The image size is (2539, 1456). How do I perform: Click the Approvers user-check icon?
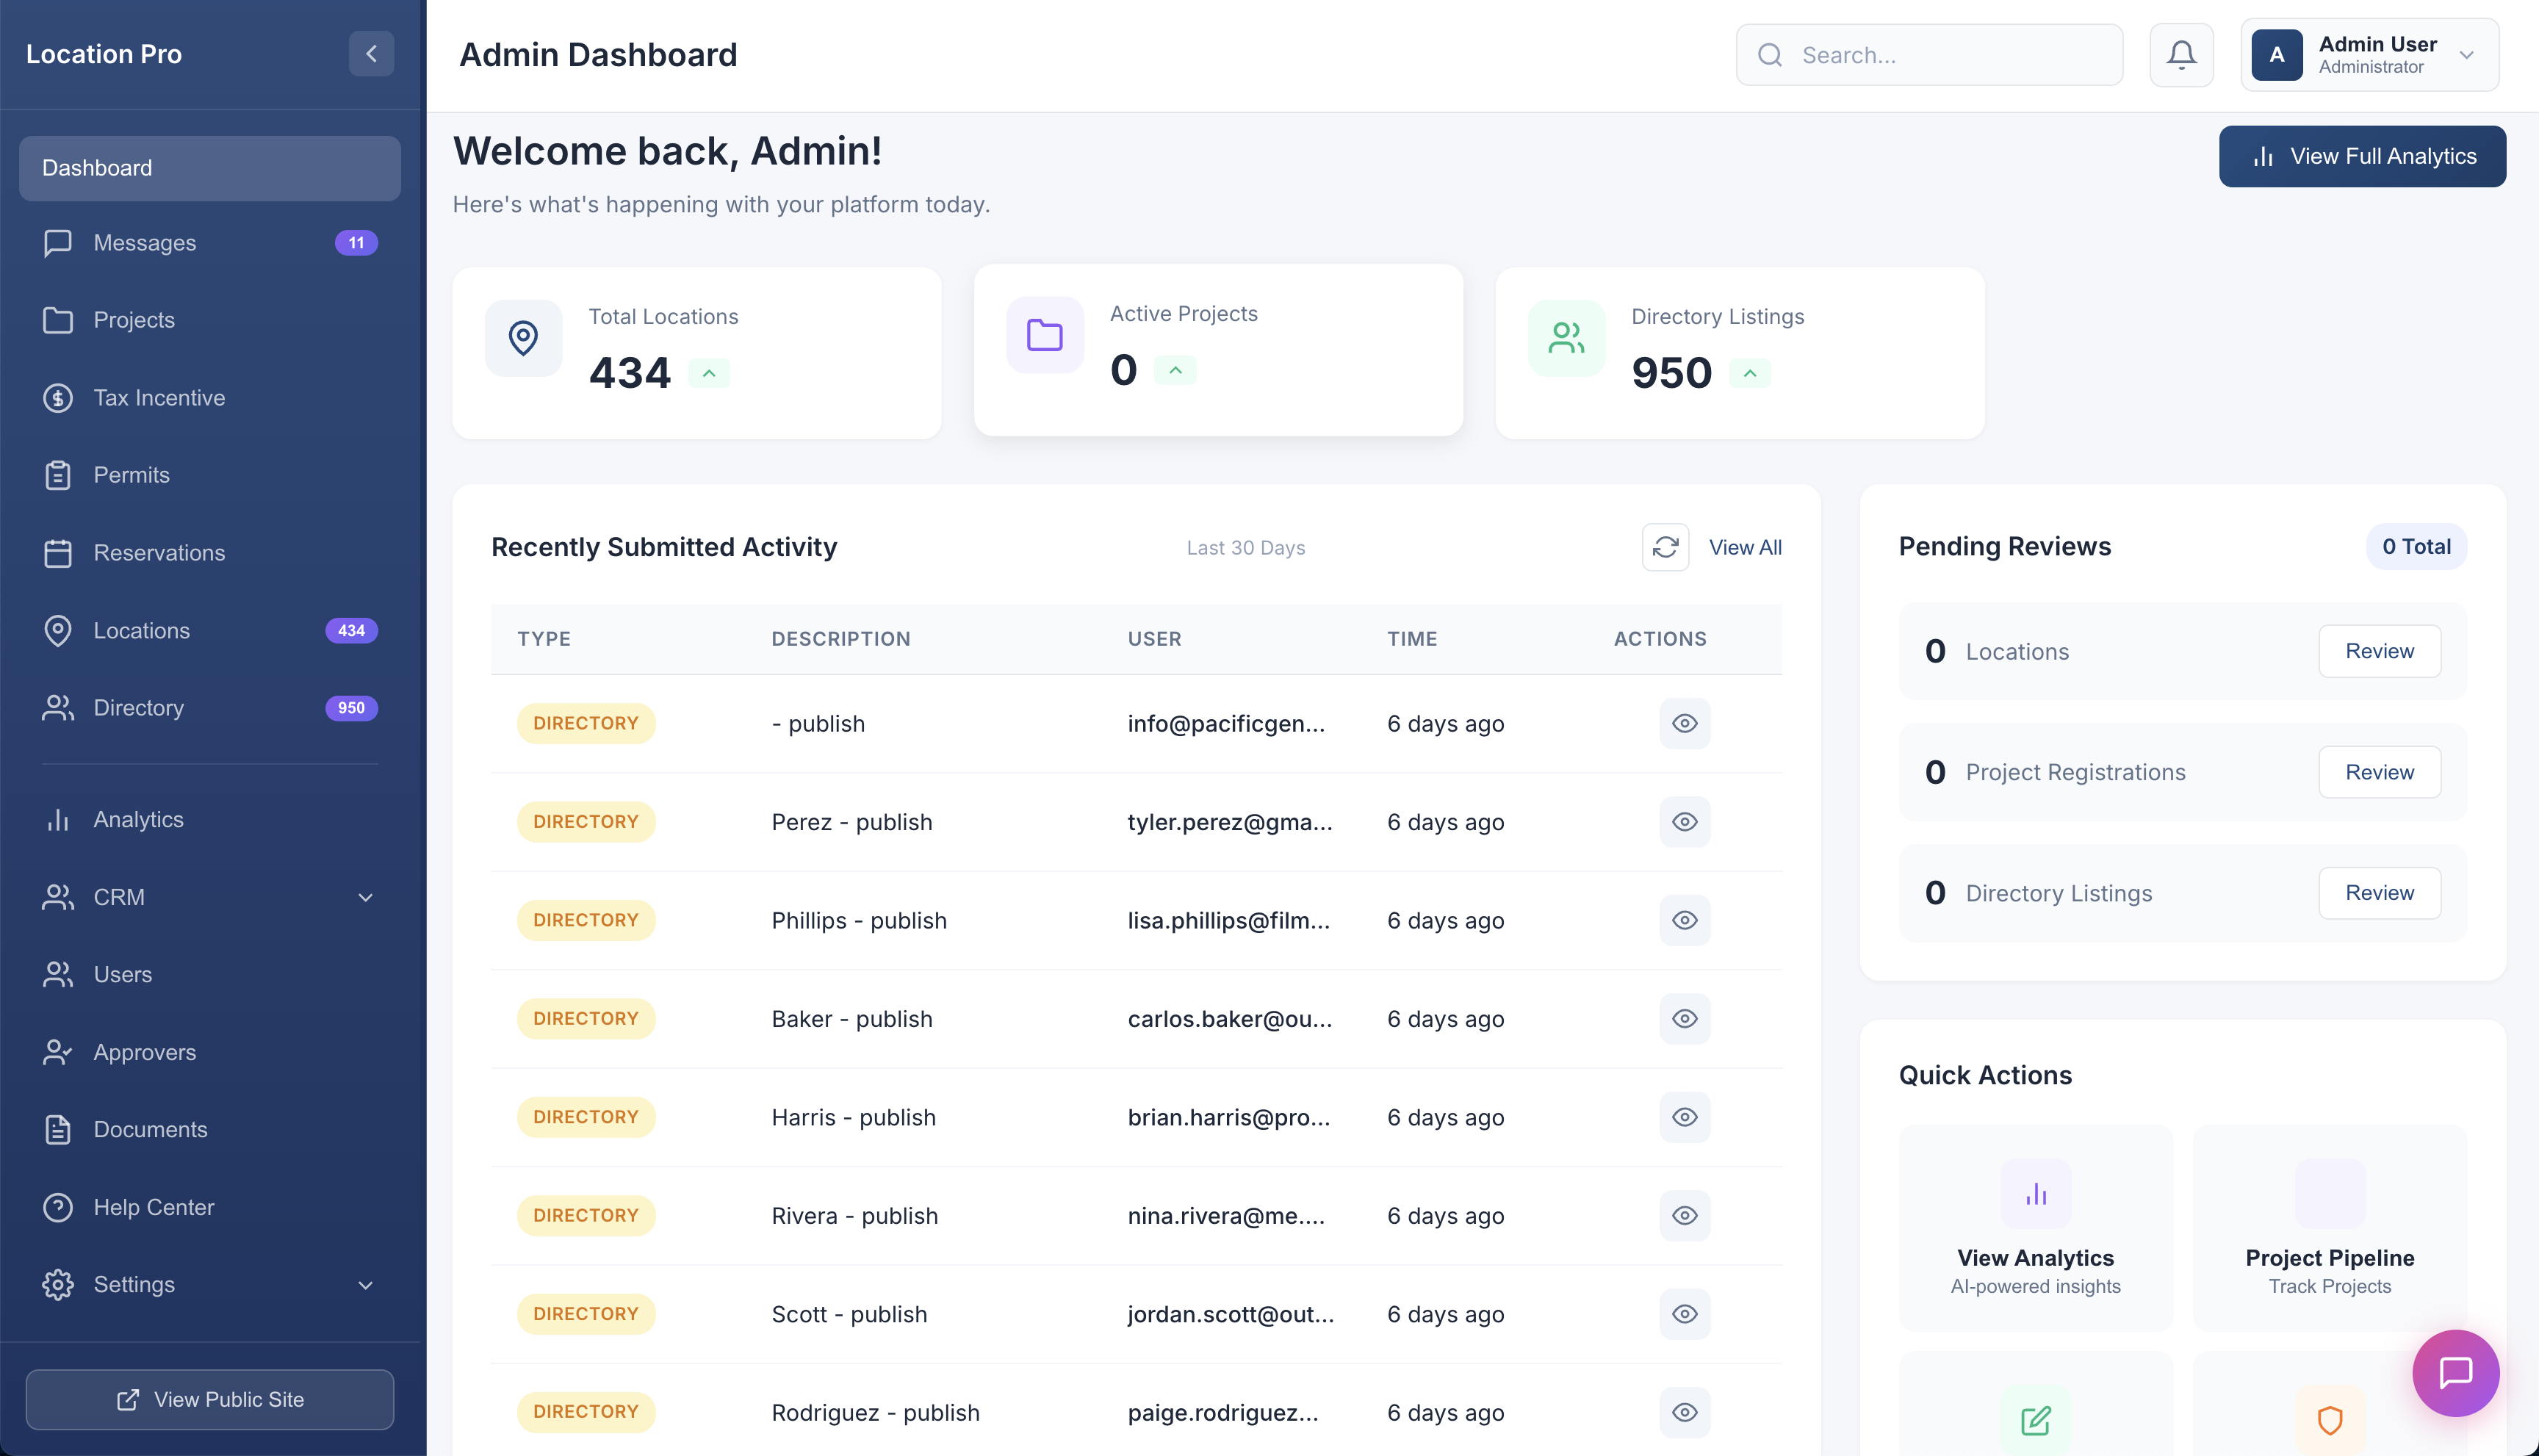click(58, 1052)
